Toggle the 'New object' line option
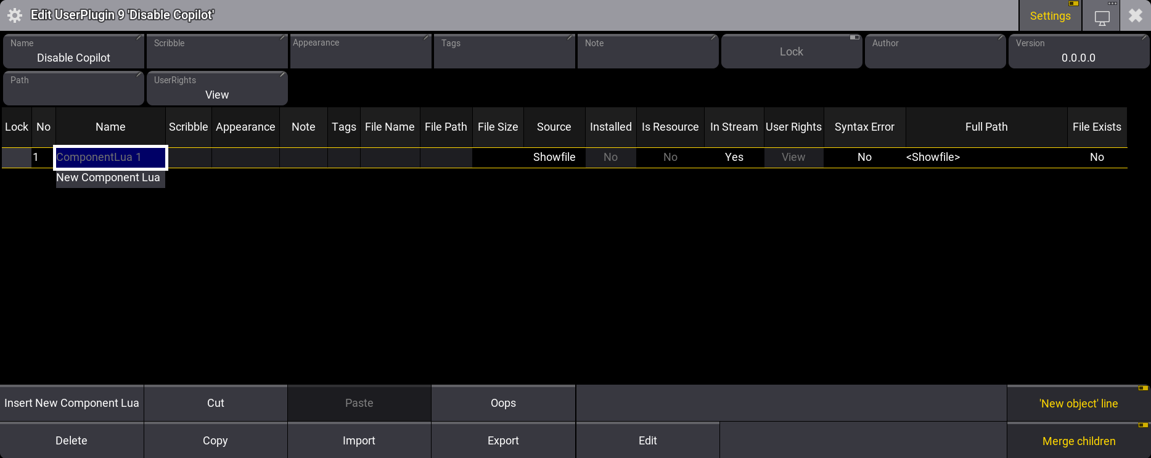The height and width of the screenshot is (458, 1151). pyautogui.click(x=1078, y=404)
